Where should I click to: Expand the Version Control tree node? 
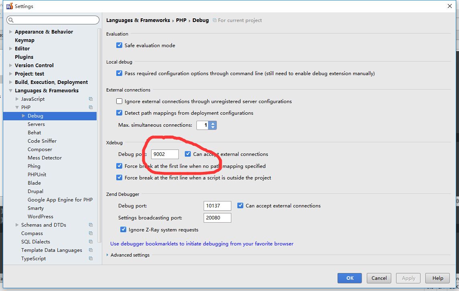tap(10, 66)
